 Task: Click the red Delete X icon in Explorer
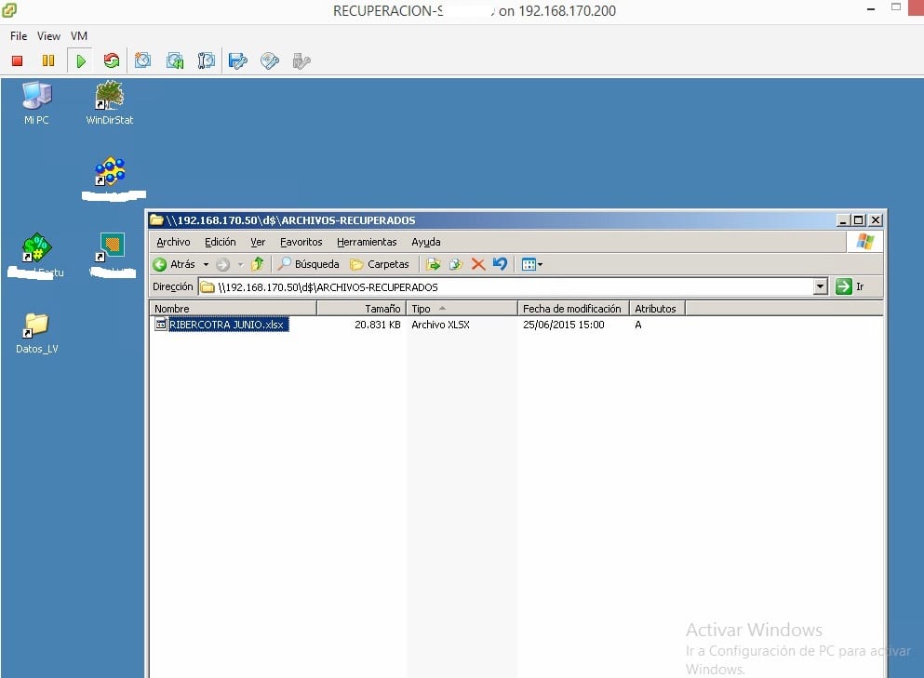point(478,264)
